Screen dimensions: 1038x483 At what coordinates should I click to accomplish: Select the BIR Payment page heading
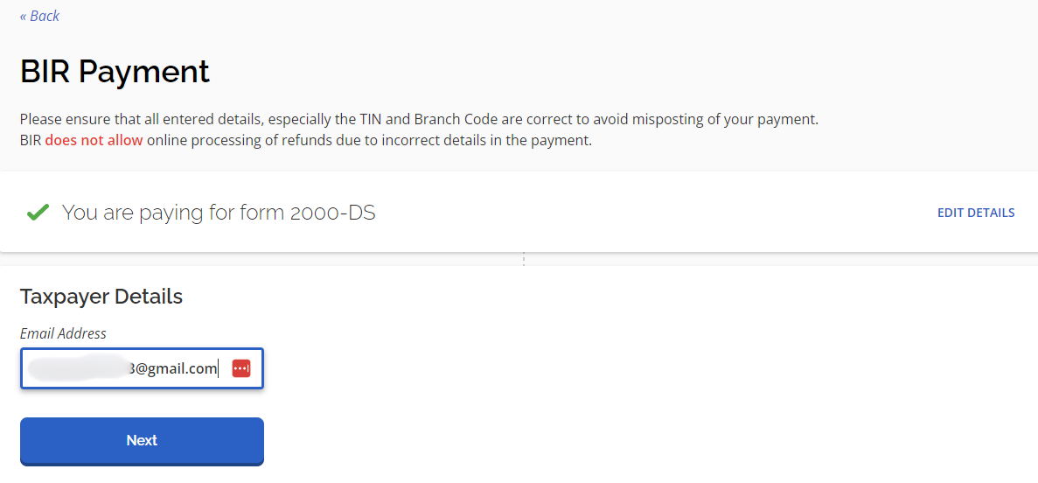[115, 72]
